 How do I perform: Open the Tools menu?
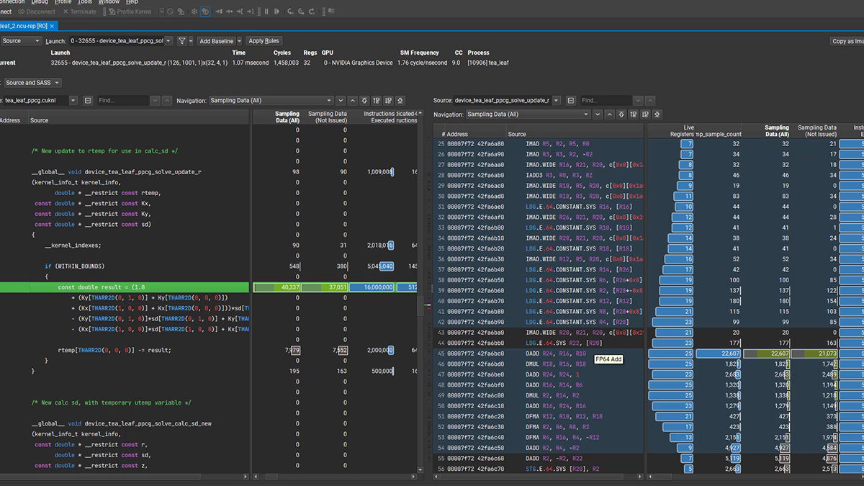click(x=85, y=2)
